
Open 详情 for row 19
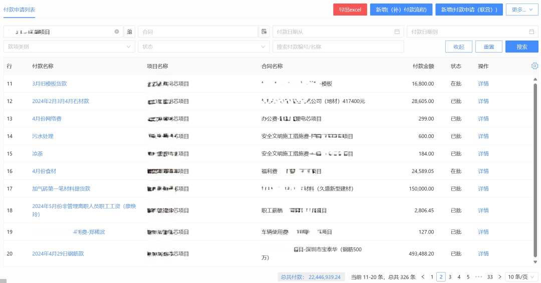click(x=483, y=232)
